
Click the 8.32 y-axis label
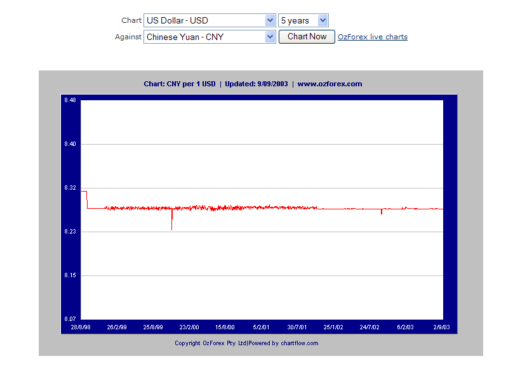(x=70, y=188)
